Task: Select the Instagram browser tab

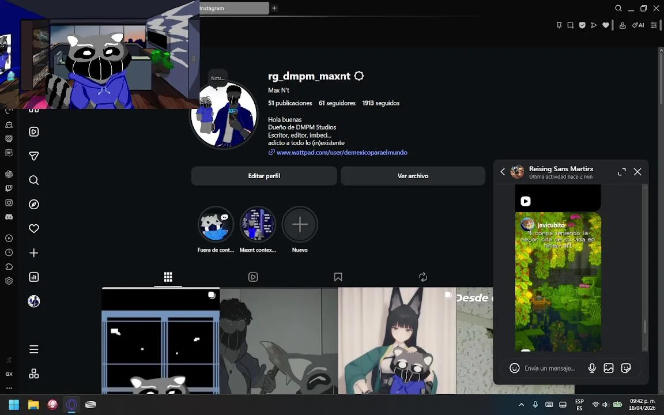Action: point(234,8)
